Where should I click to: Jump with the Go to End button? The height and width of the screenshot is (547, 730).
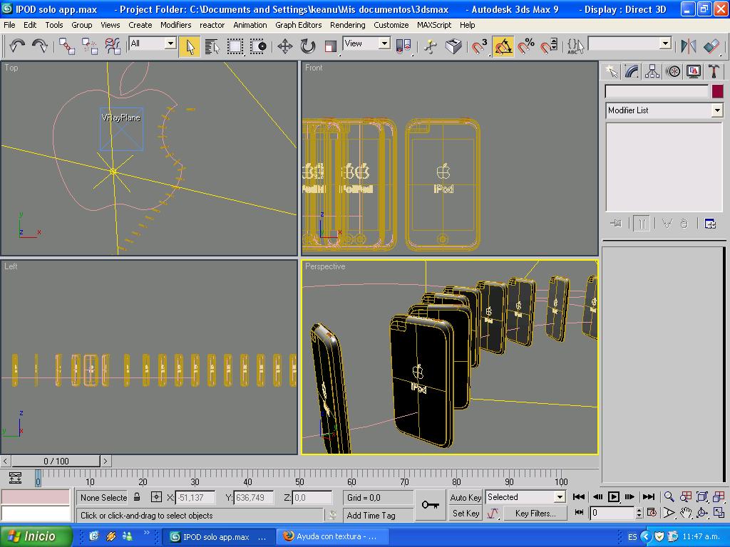(649, 496)
